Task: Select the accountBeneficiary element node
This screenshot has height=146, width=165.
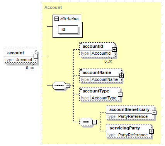Action: 130,112
